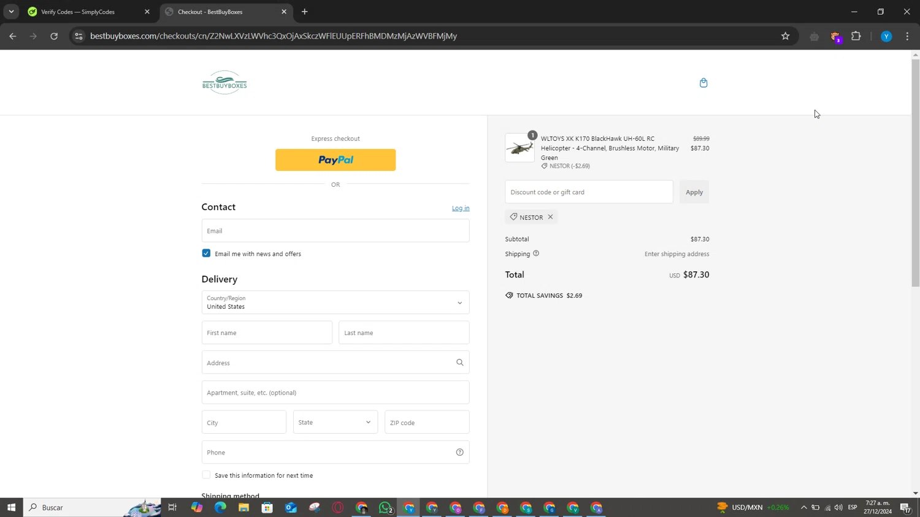Open the Wi-Fi network tray icon
The height and width of the screenshot is (517, 920).
click(x=827, y=507)
